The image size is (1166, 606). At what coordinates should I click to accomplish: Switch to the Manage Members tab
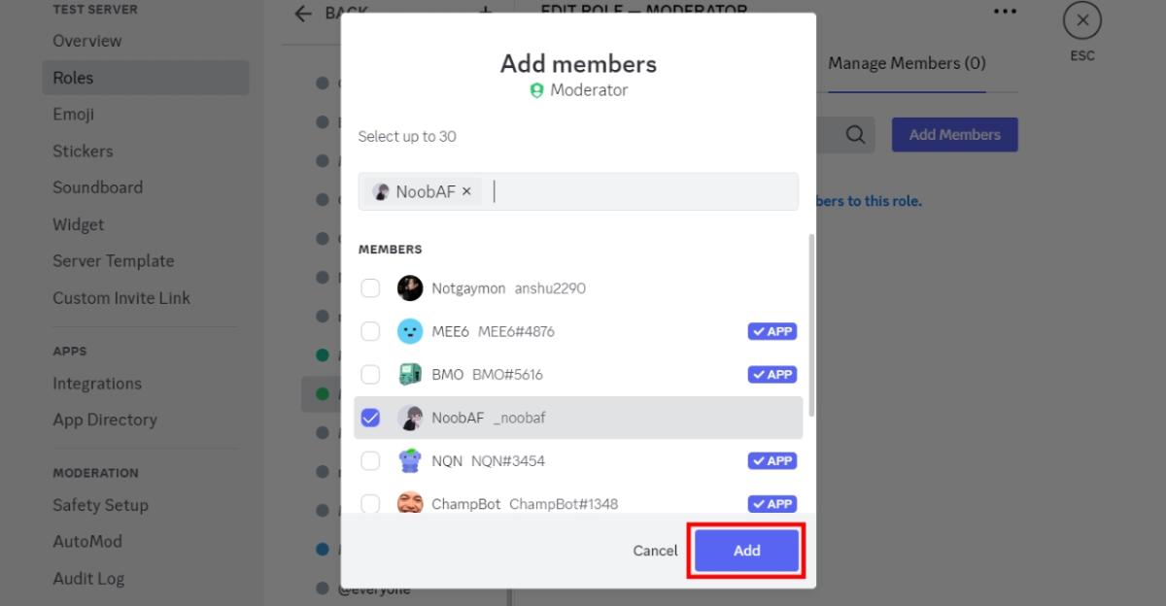[906, 62]
